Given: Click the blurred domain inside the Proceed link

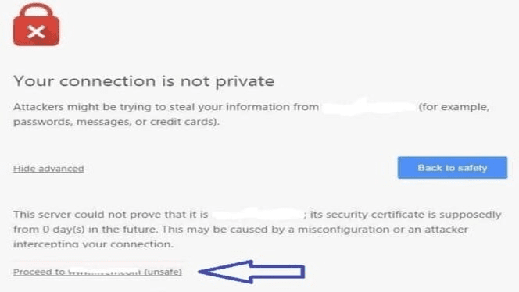Looking at the screenshot, I should (x=104, y=272).
